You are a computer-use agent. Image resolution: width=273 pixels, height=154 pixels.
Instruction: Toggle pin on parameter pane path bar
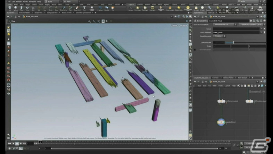262,17
